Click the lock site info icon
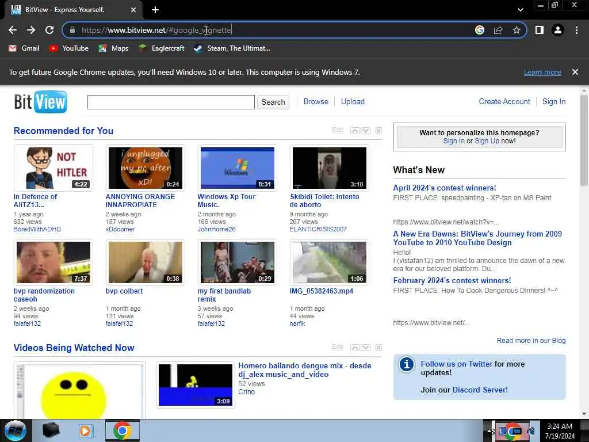This screenshot has height=442, width=589. click(72, 30)
